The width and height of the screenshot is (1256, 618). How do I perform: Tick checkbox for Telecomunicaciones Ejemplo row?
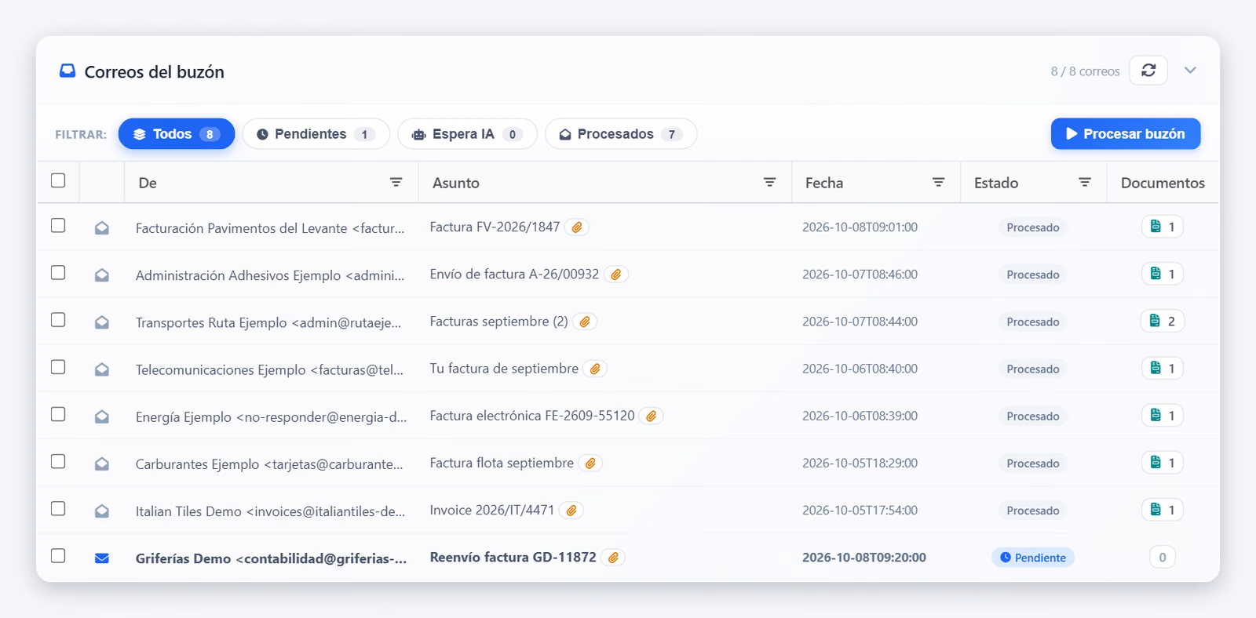(x=58, y=367)
